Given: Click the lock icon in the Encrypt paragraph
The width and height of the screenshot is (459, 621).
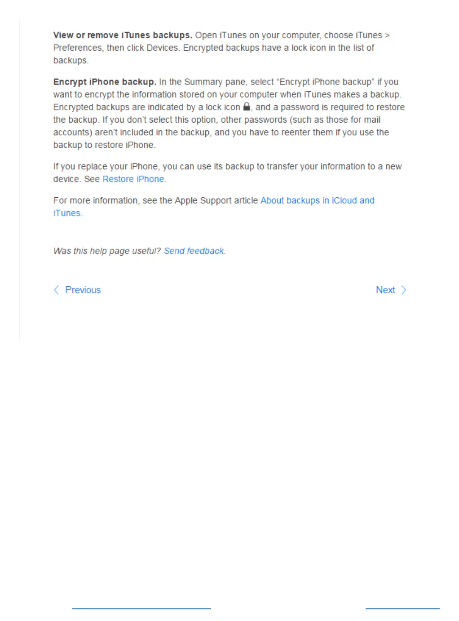Looking at the screenshot, I should [247, 106].
